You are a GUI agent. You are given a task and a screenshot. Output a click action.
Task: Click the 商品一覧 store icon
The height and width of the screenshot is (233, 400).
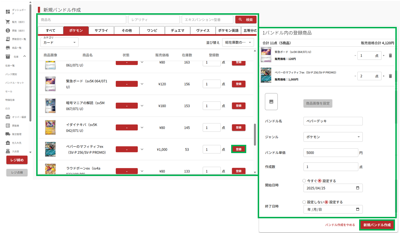click(x=8, y=48)
